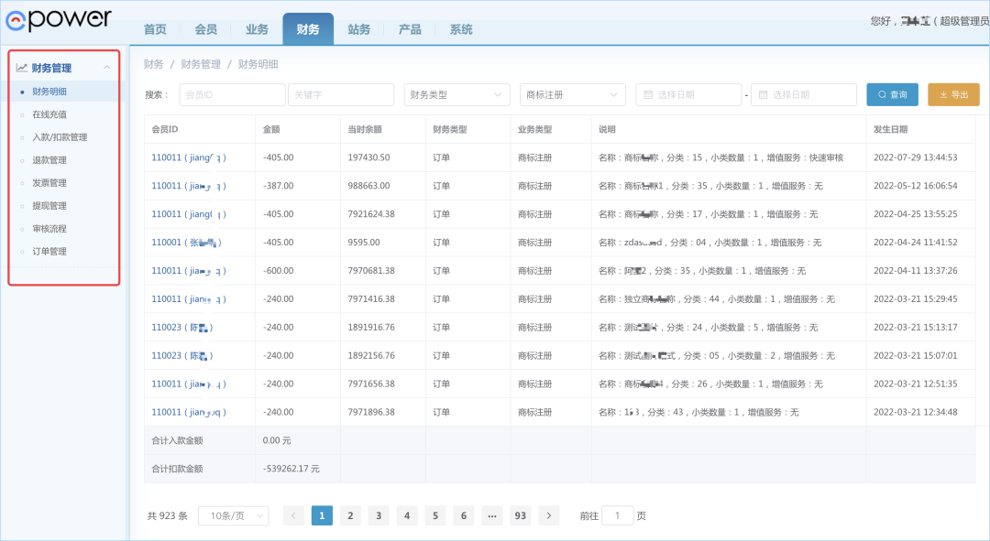Click calendar icon in start date field
This screenshot has width=990, height=541.
point(648,94)
